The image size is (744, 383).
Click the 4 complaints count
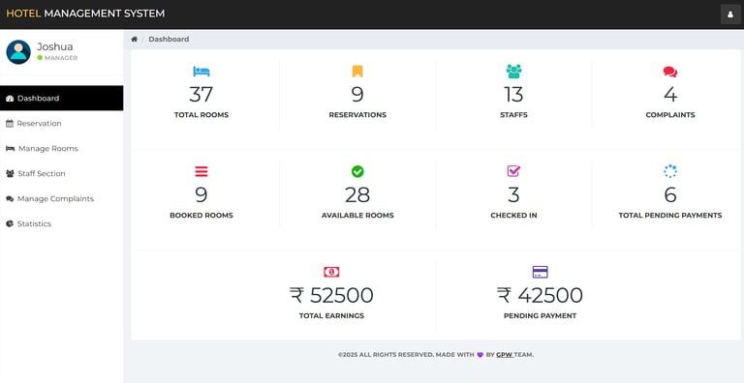pos(670,95)
